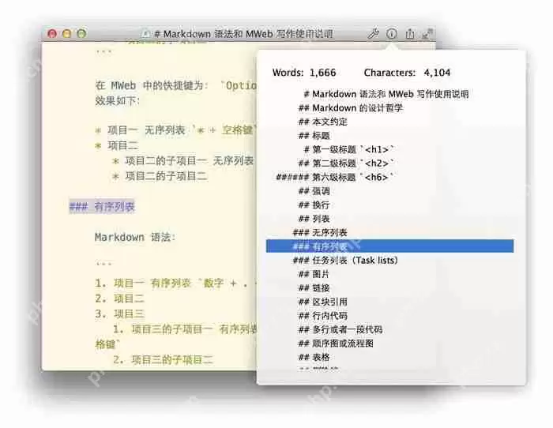Click the wrench settings icon in title bar
553x428 pixels.
[373, 34]
